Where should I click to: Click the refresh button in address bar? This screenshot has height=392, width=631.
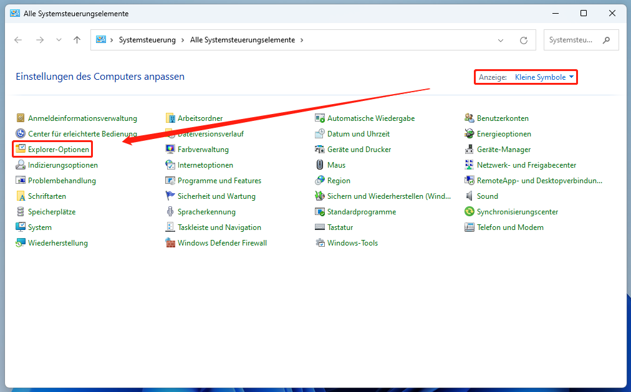coord(524,40)
